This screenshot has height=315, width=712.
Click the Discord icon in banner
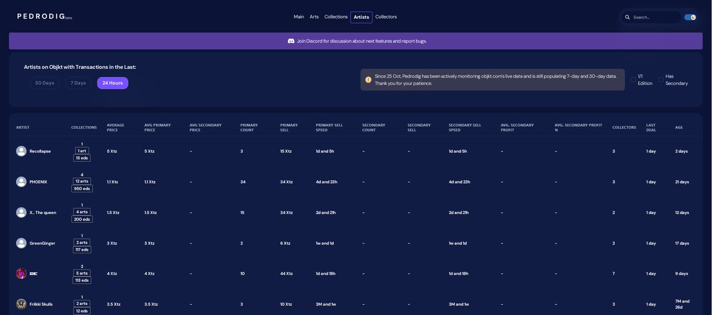coord(291,41)
